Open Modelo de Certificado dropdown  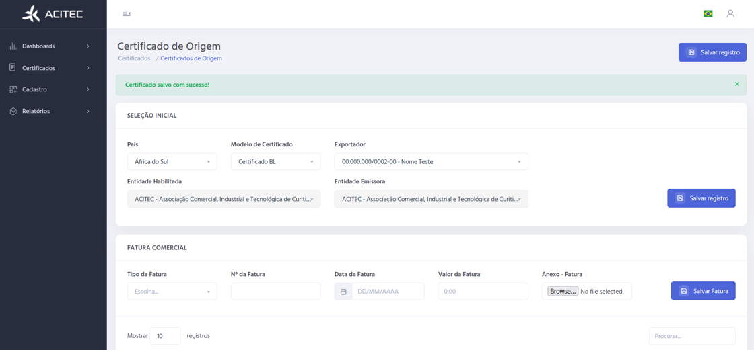[x=275, y=162]
